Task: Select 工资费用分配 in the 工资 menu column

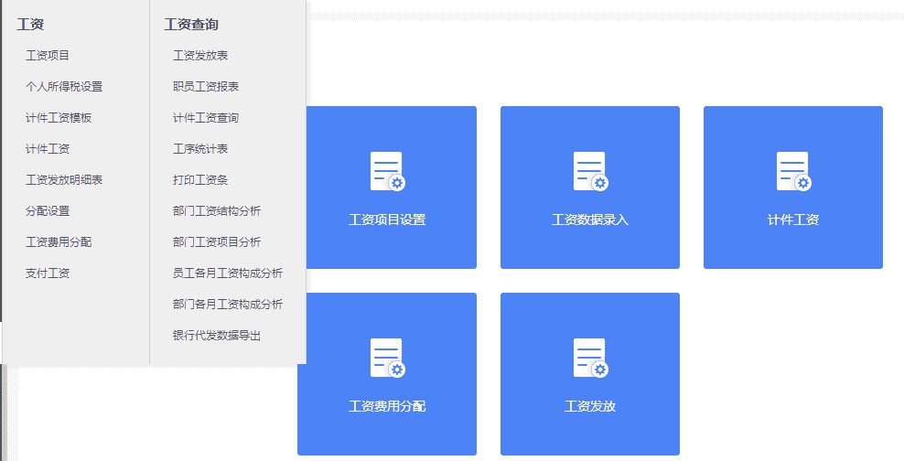Action: point(59,242)
